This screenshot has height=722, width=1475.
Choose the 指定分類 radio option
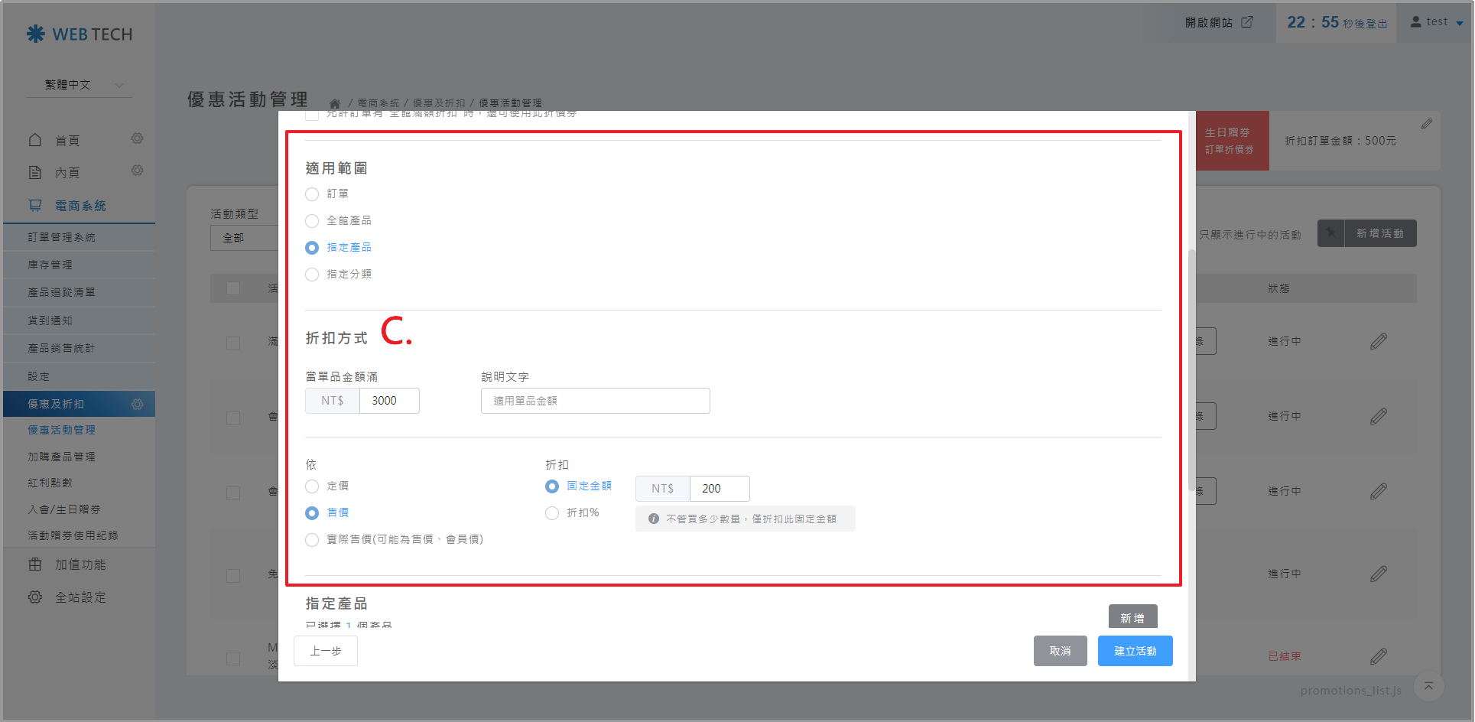point(312,275)
